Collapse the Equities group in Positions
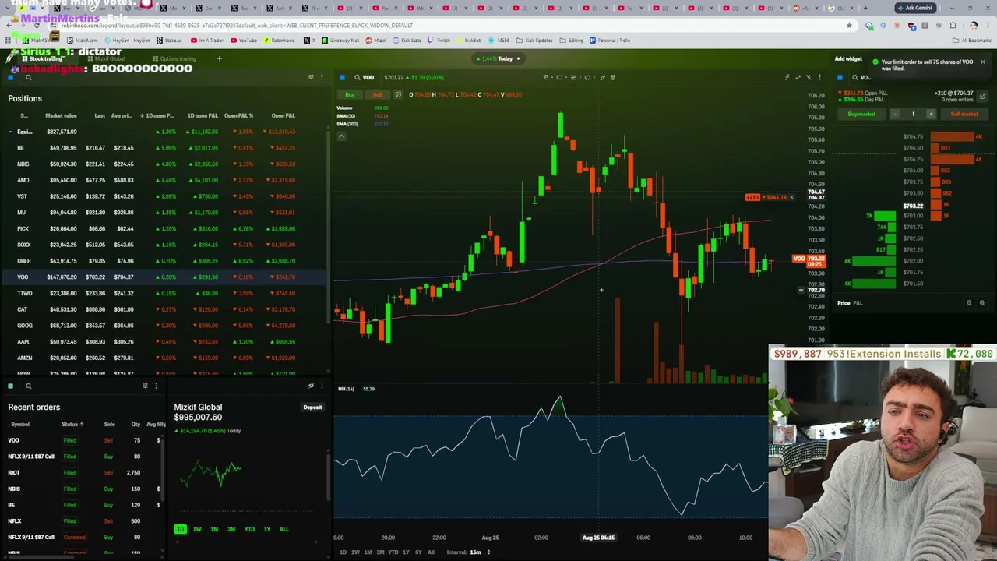This screenshot has width=997, height=561. [10, 132]
